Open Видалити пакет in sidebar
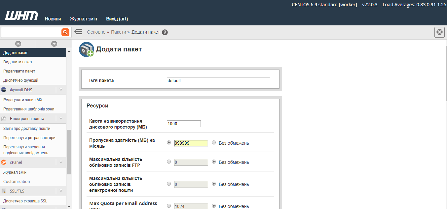 click(x=18, y=62)
